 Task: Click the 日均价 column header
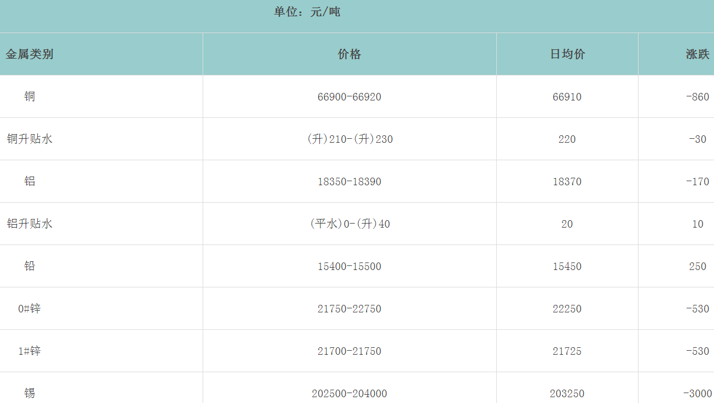coord(567,55)
